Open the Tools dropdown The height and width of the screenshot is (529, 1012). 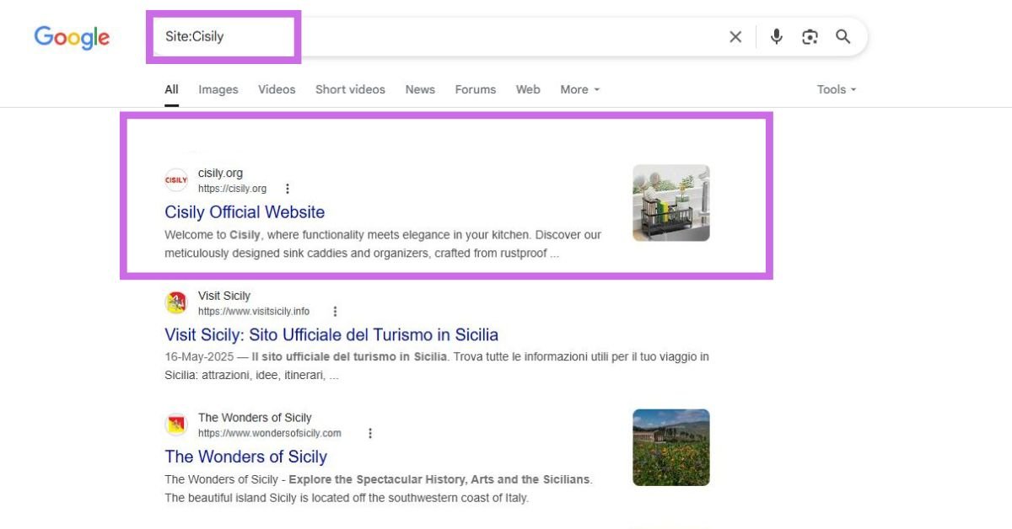(837, 89)
